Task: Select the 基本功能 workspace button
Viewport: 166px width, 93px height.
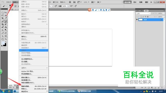Action: (x=127, y=2)
